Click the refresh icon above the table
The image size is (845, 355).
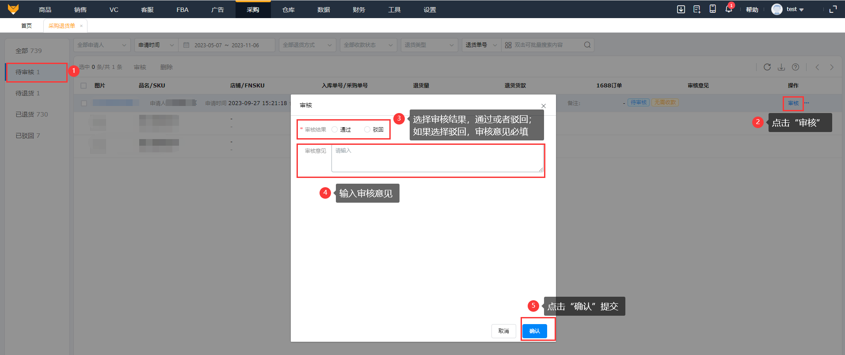tap(767, 67)
